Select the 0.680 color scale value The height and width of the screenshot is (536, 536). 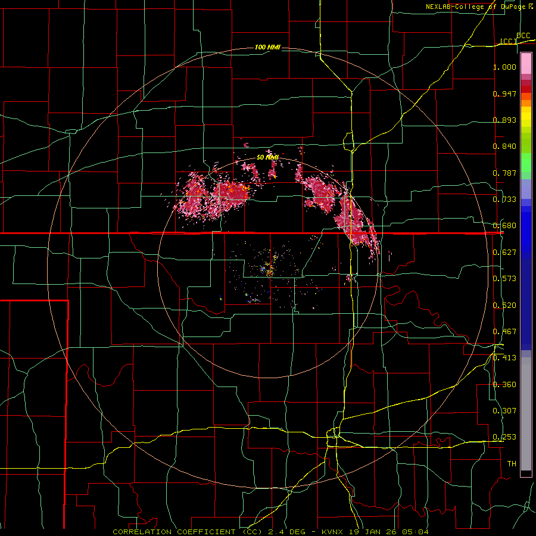pyautogui.click(x=504, y=226)
